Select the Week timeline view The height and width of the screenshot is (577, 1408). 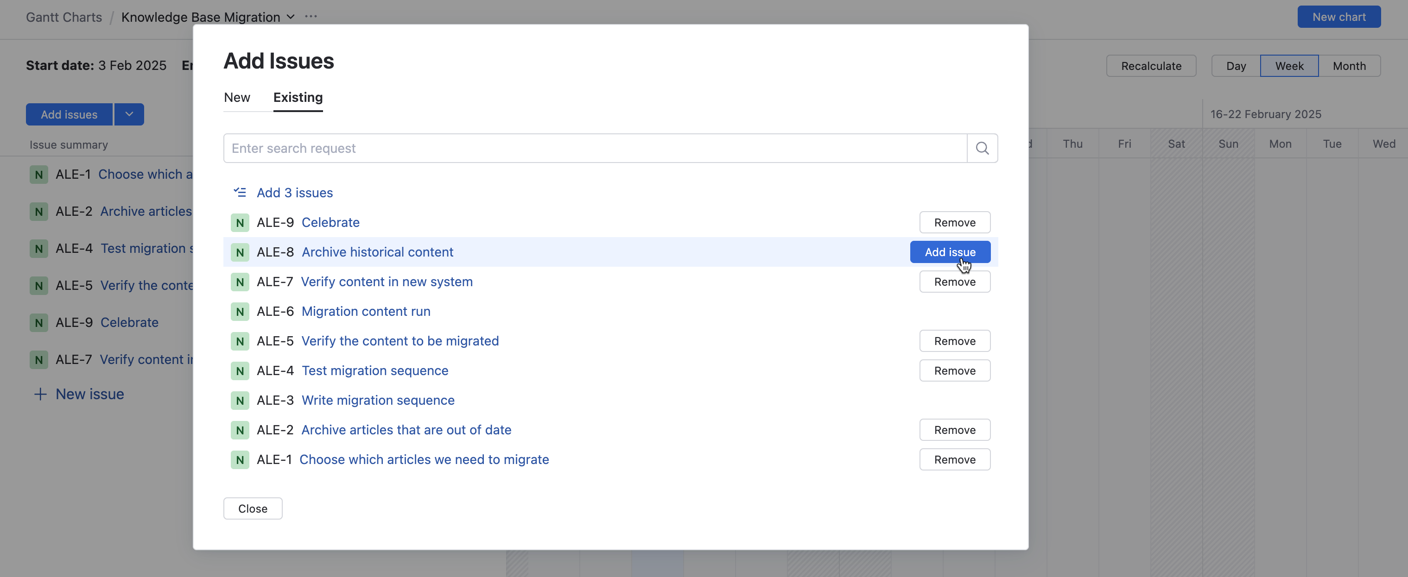[x=1289, y=66]
